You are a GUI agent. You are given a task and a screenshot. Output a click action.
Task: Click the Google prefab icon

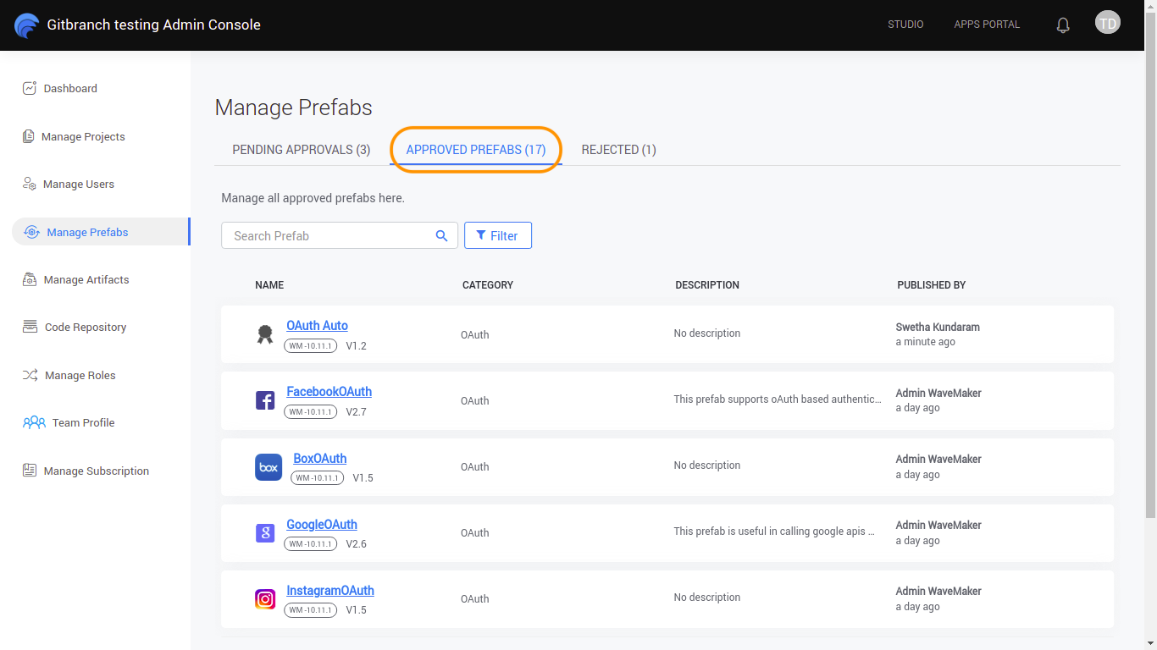[x=265, y=533]
